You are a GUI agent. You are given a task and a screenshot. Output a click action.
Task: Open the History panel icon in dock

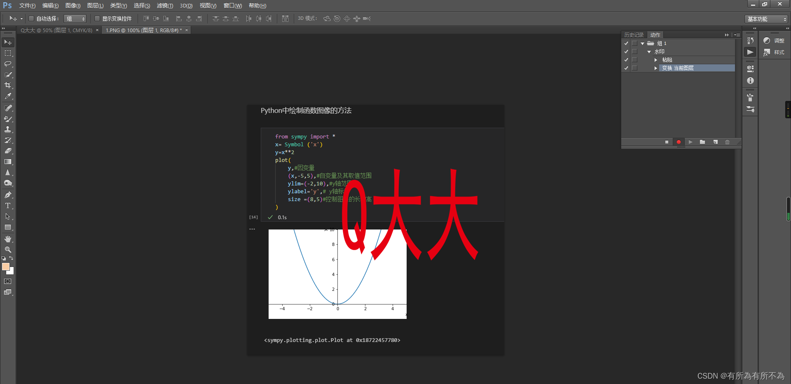[x=750, y=40]
